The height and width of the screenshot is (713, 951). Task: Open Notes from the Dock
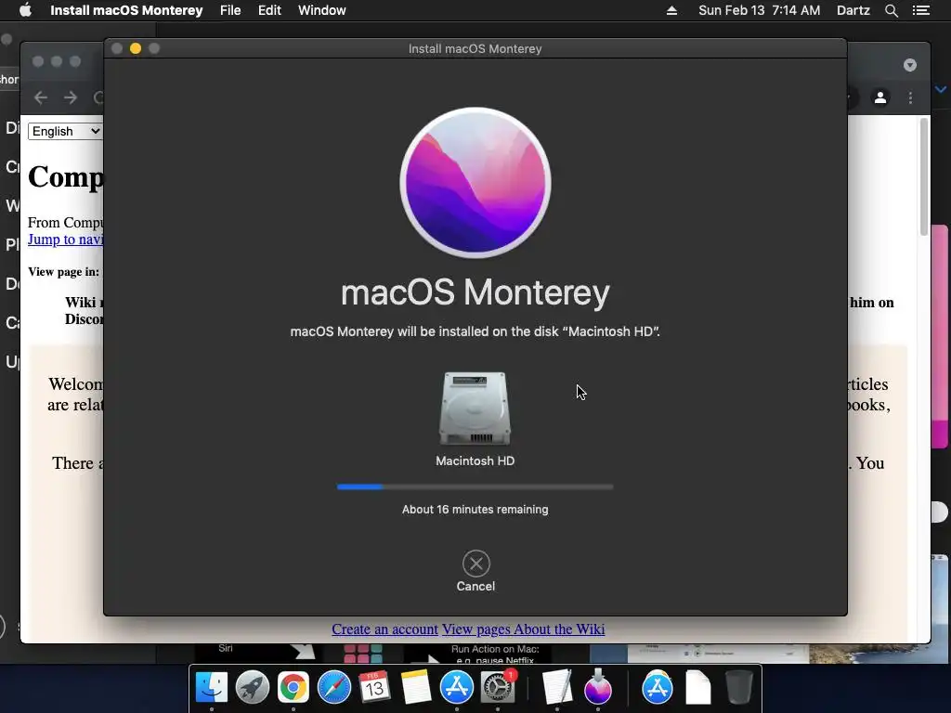click(x=415, y=688)
